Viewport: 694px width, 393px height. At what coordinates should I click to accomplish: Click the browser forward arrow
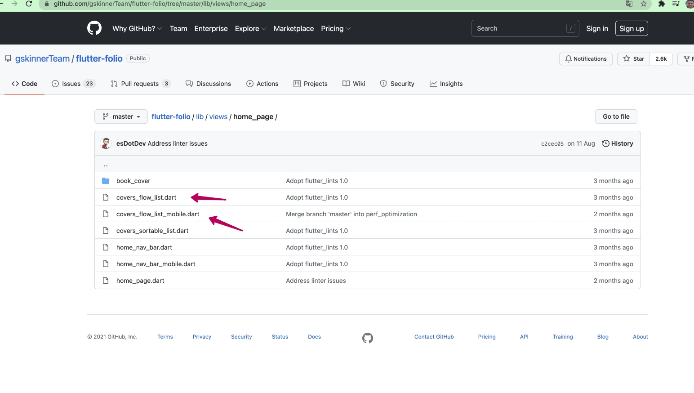pos(14,4)
